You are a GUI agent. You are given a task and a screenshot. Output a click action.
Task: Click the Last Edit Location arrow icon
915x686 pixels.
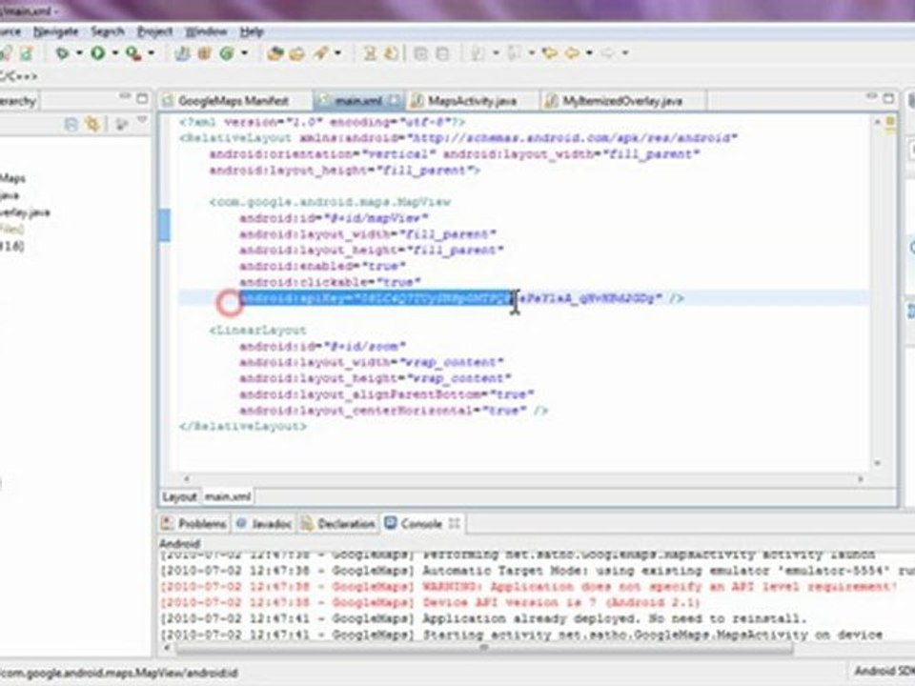[549, 53]
